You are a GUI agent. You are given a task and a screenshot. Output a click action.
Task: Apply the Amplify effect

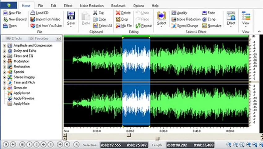pyautogui.click(x=179, y=13)
